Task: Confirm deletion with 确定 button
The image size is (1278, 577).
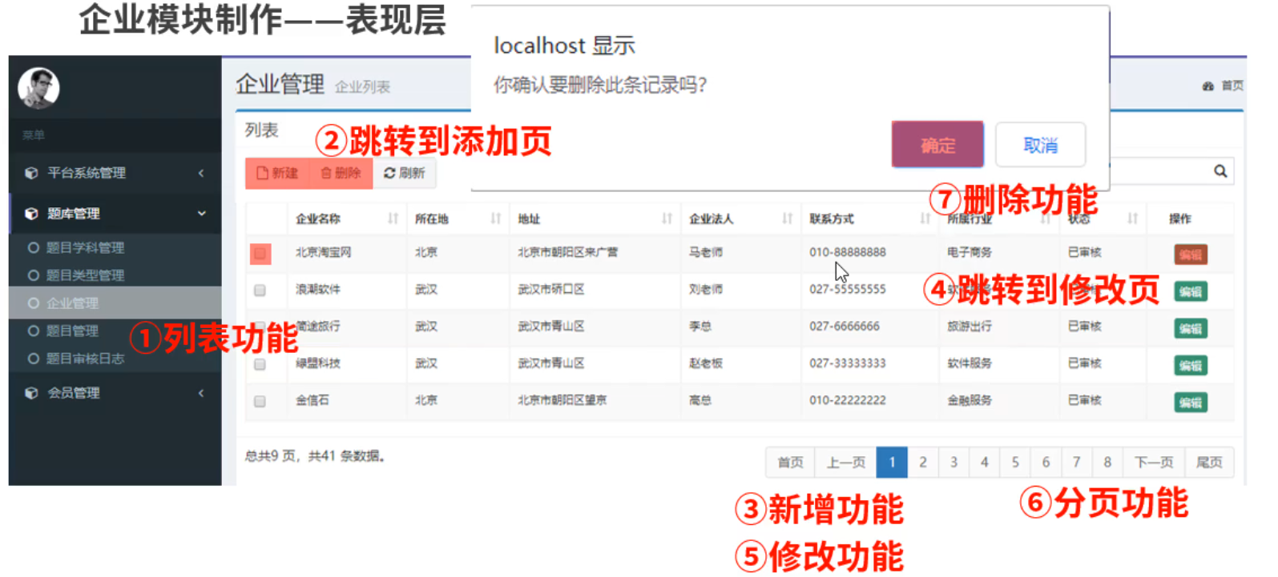Action: click(x=937, y=145)
